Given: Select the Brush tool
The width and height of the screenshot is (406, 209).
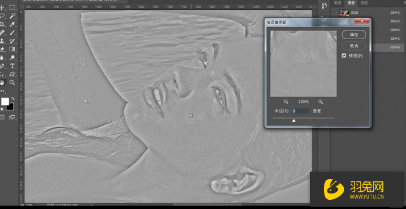Looking at the screenshot, I should coord(12,33).
